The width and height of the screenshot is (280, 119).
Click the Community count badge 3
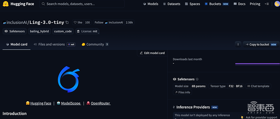(107, 44)
